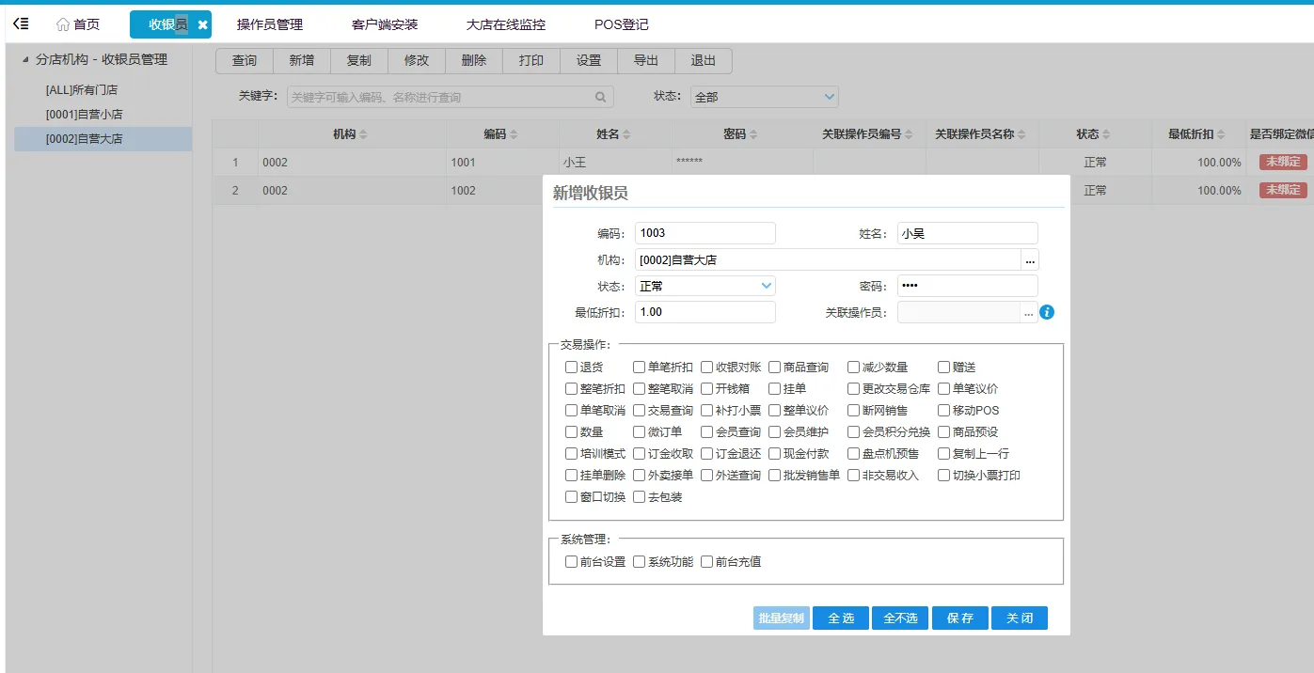Click the 查询 toolbar button
The image size is (1314, 673).
(x=245, y=60)
